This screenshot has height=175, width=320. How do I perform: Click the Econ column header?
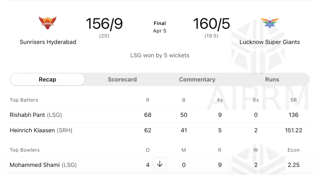pos(293,150)
